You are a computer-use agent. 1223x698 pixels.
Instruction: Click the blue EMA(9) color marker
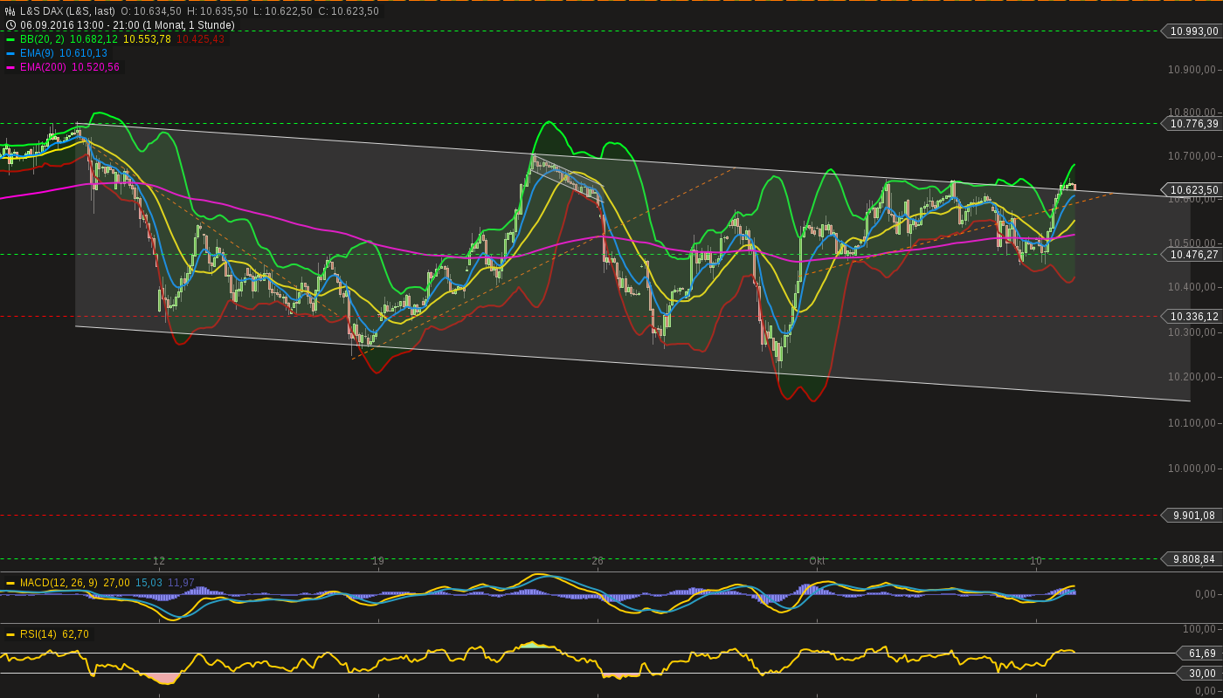[x=10, y=53]
